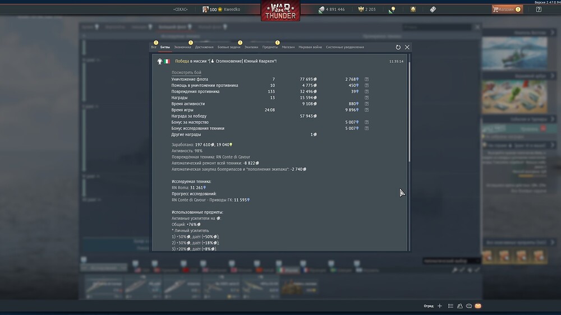
Task: Click the Silver Lions balance 4 891 446
Action: (x=332, y=10)
